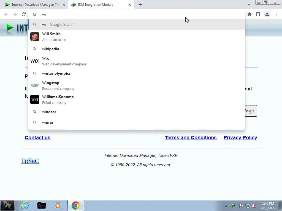Open the Action Center flag icon
Viewport: 282px width, 211px height.
click(241, 206)
